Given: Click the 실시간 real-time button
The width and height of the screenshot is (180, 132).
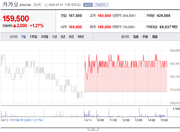Looking at the screenshot, I should point(88,5).
